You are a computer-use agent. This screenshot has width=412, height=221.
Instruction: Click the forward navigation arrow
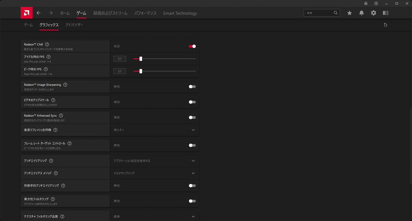50,13
